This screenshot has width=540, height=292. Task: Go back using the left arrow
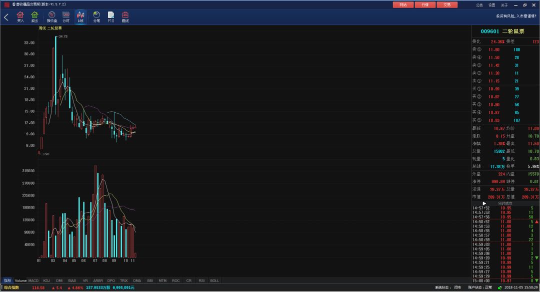(x=6, y=17)
